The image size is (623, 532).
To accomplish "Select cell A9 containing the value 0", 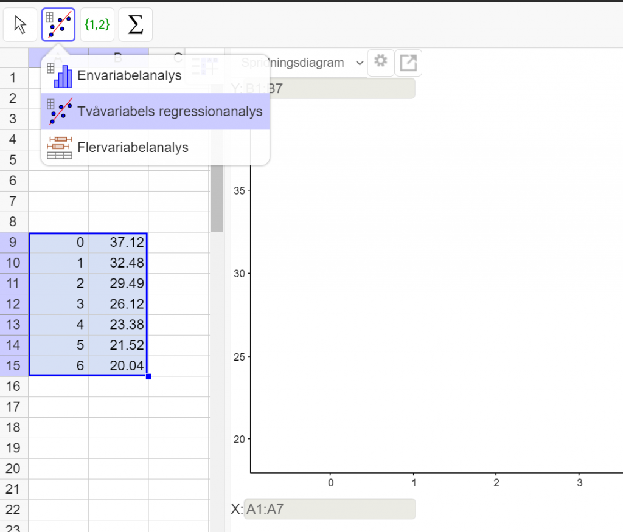I will pos(58,242).
